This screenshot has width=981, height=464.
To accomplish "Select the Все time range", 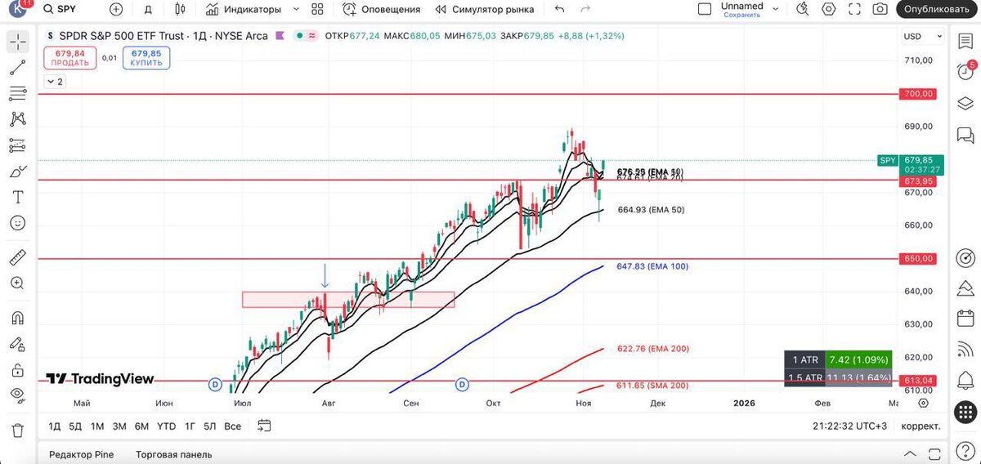I will [x=232, y=426].
